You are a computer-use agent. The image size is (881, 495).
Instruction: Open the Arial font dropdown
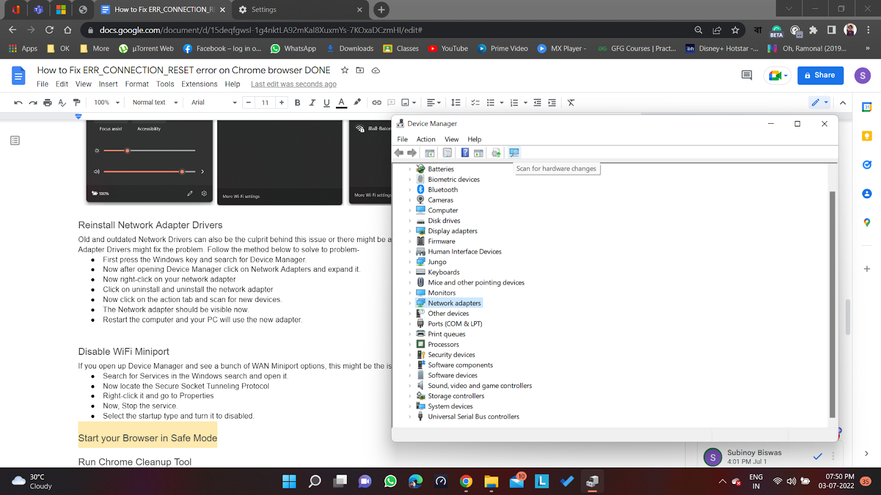[214, 102]
